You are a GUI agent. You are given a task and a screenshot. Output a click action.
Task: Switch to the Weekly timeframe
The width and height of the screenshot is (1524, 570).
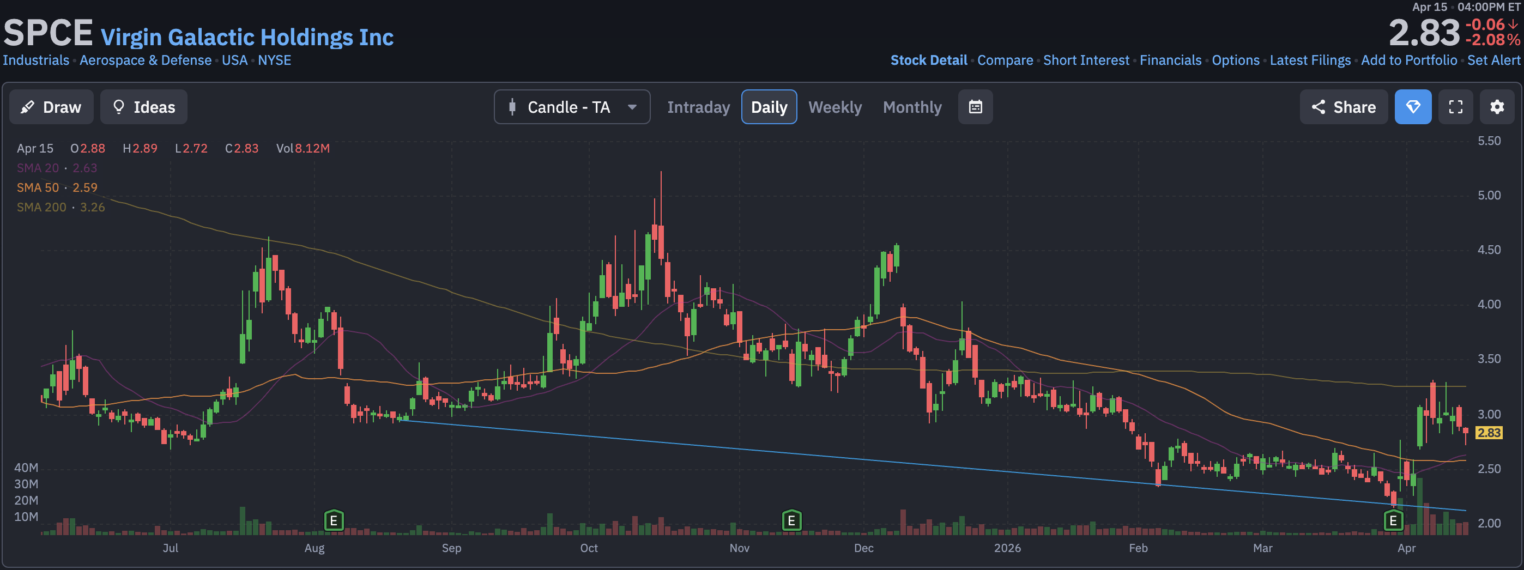[835, 107]
